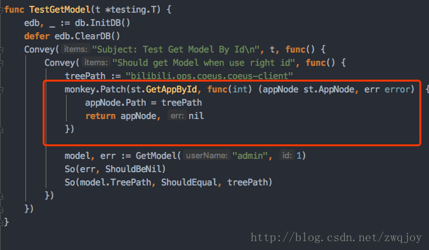Click ShouldBeNil assertion
The image size is (429, 250).
point(133,169)
